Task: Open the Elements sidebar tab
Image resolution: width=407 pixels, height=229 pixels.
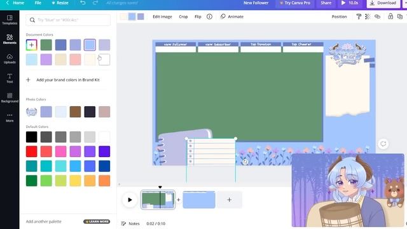Action: (x=10, y=39)
